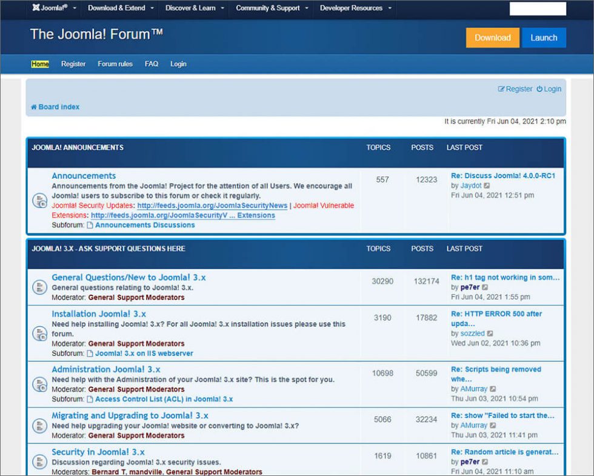Click the search field in top bar

(x=537, y=8)
